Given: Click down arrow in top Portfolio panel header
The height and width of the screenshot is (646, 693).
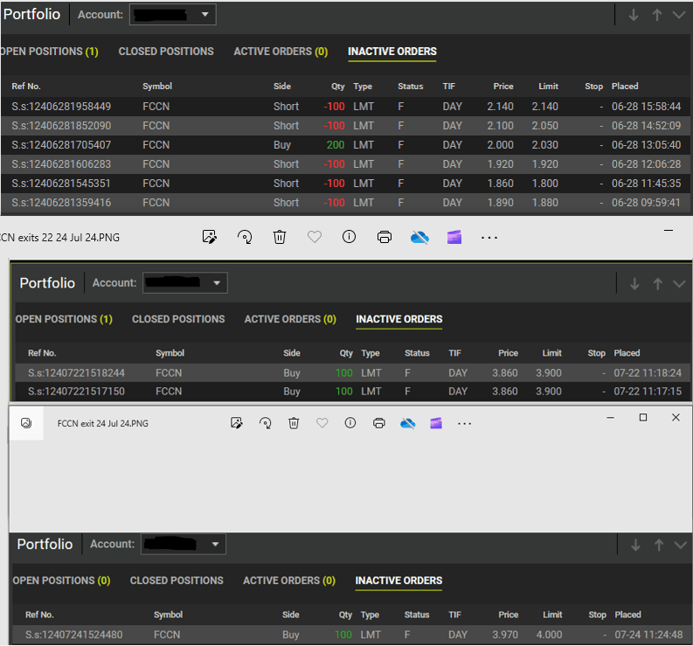Looking at the screenshot, I should coord(634,15).
